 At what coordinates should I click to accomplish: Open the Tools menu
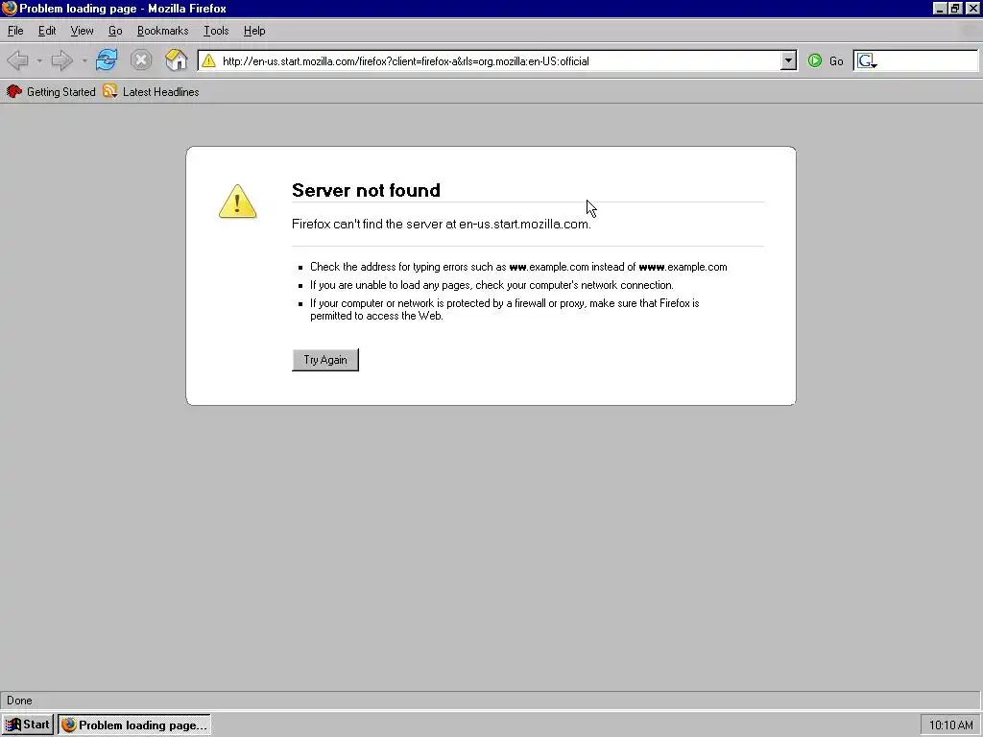(x=216, y=31)
